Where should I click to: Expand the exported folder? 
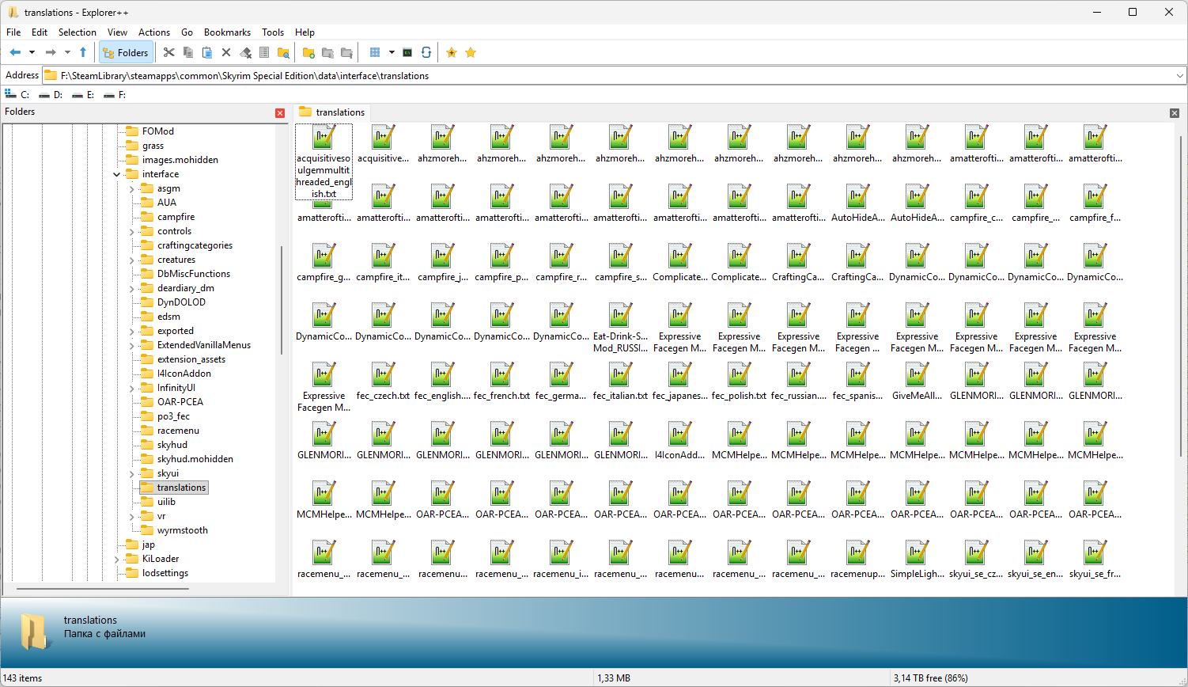pos(131,331)
